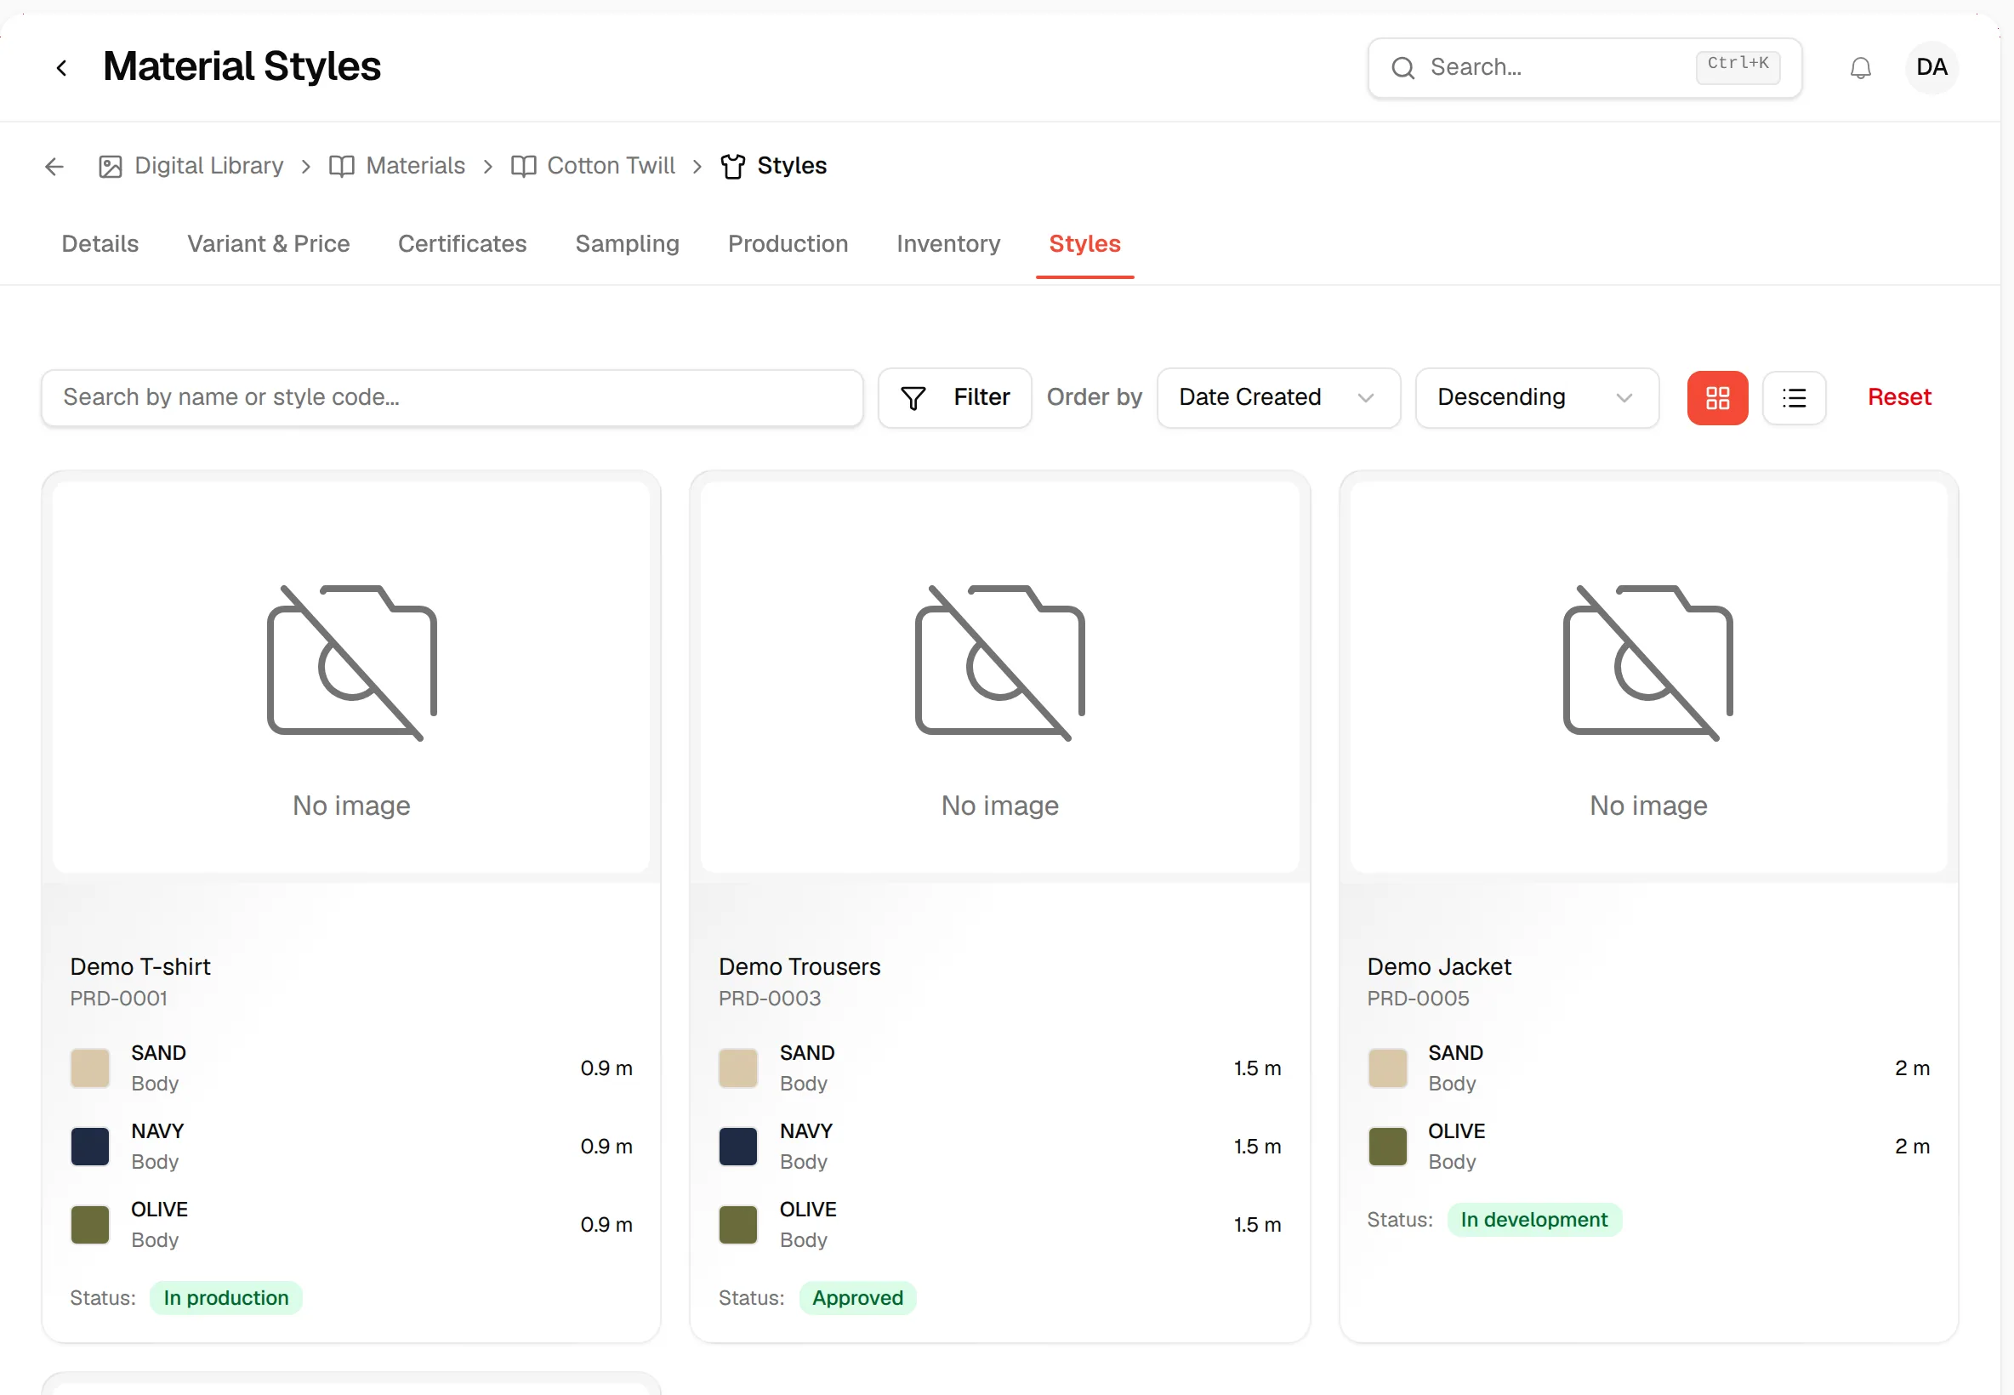2014x1395 pixels.
Task: Go to the Details tab
Action: pyautogui.click(x=100, y=244)
